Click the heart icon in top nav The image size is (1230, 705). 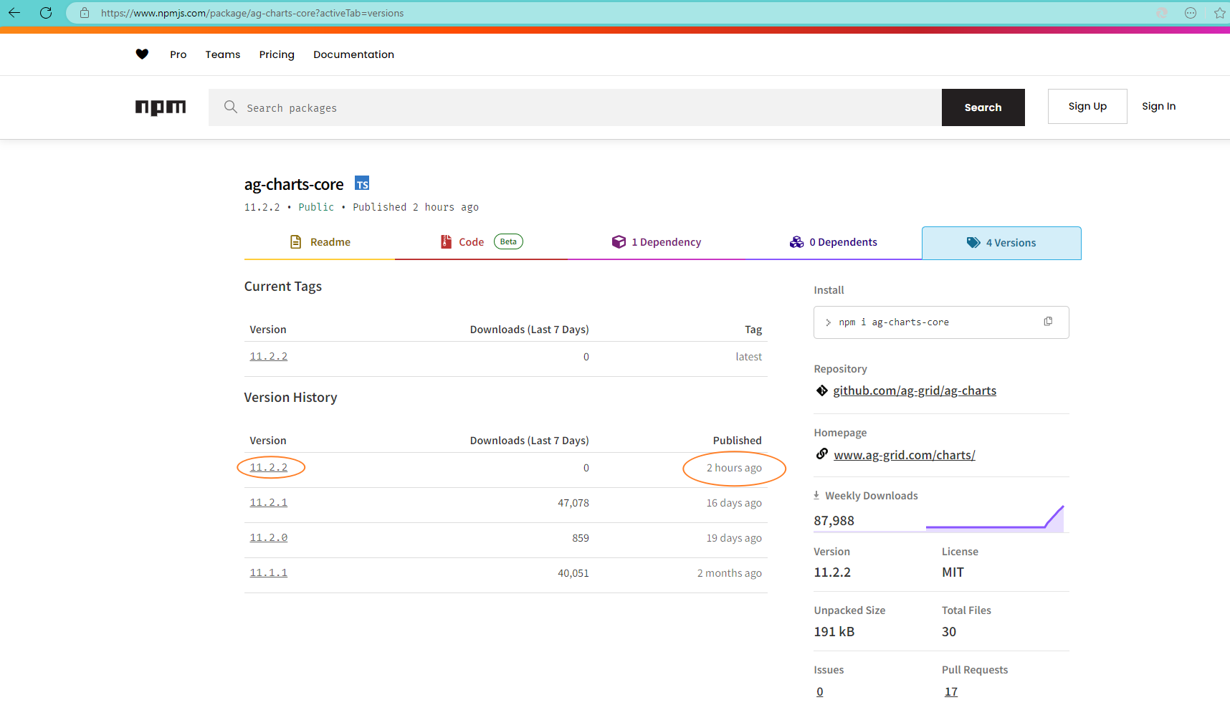[x=142, y=54]
